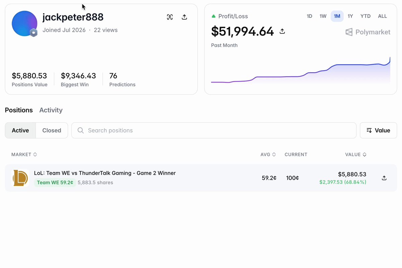Screen dimensions: 402x268
Task: Click the share icon in profile card
Action: pyautogui.click(x=184, y=17)
